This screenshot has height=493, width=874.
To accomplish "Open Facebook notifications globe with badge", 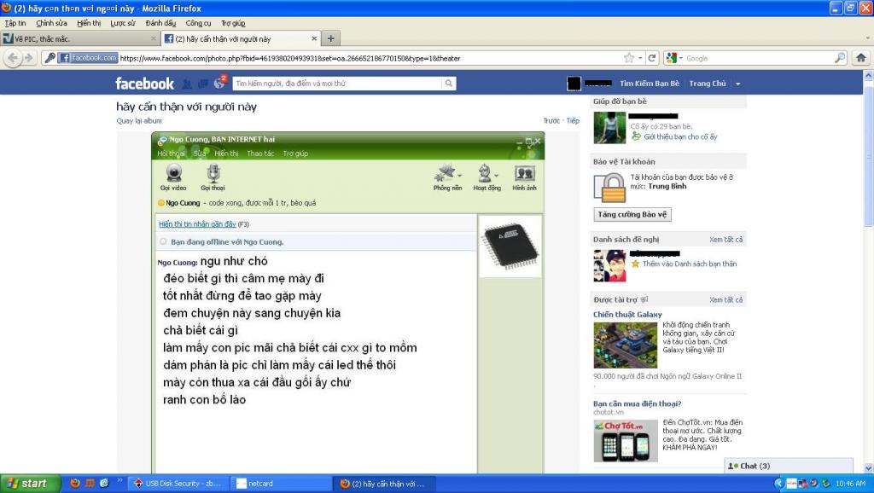I will pyautogui.click(x=219, y=83).
